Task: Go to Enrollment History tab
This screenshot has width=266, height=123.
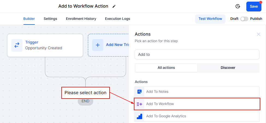Action: click(x=81, y=19)
